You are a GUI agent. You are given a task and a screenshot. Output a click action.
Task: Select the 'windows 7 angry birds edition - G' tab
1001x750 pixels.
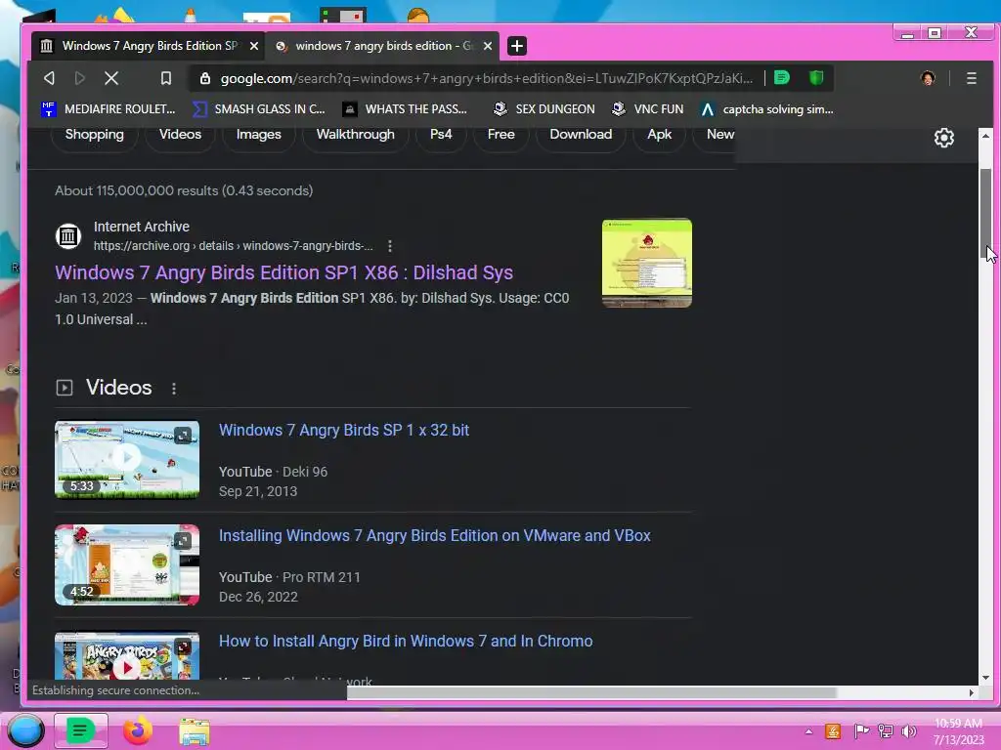tap(382, 46)
